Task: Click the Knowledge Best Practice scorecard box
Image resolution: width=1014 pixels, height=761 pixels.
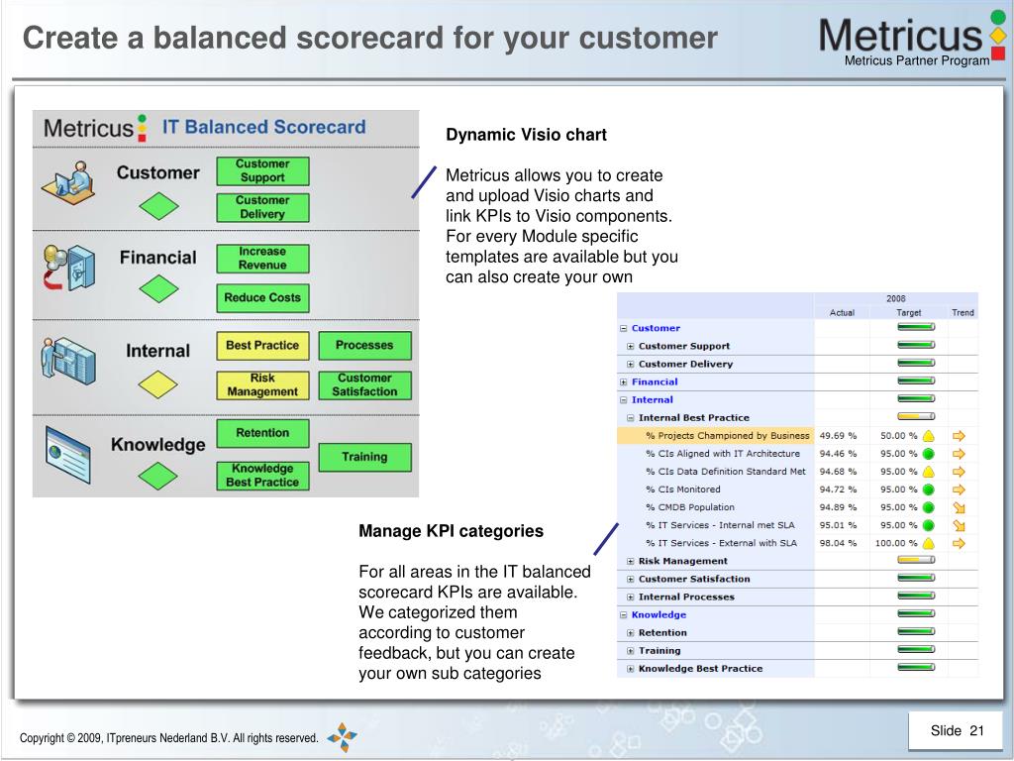Action: tap(262, 476)
